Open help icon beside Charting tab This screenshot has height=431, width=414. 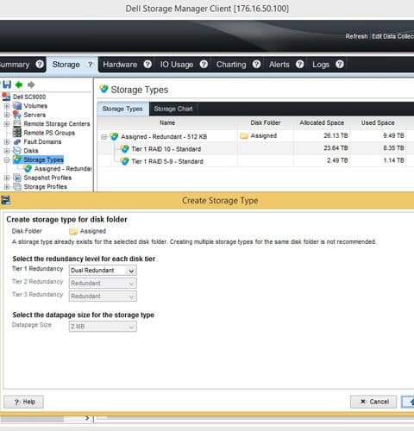click(x=256, y=64)
